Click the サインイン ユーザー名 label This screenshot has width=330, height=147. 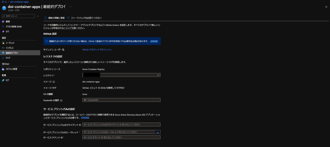[x=54, y=50]
